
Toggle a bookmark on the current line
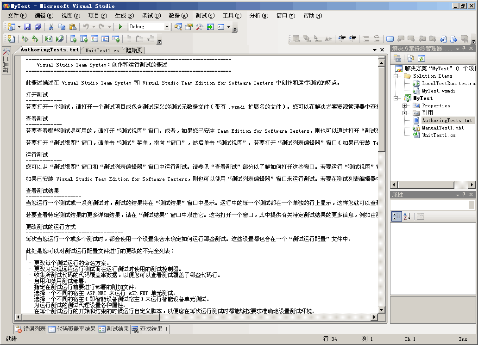390,39
